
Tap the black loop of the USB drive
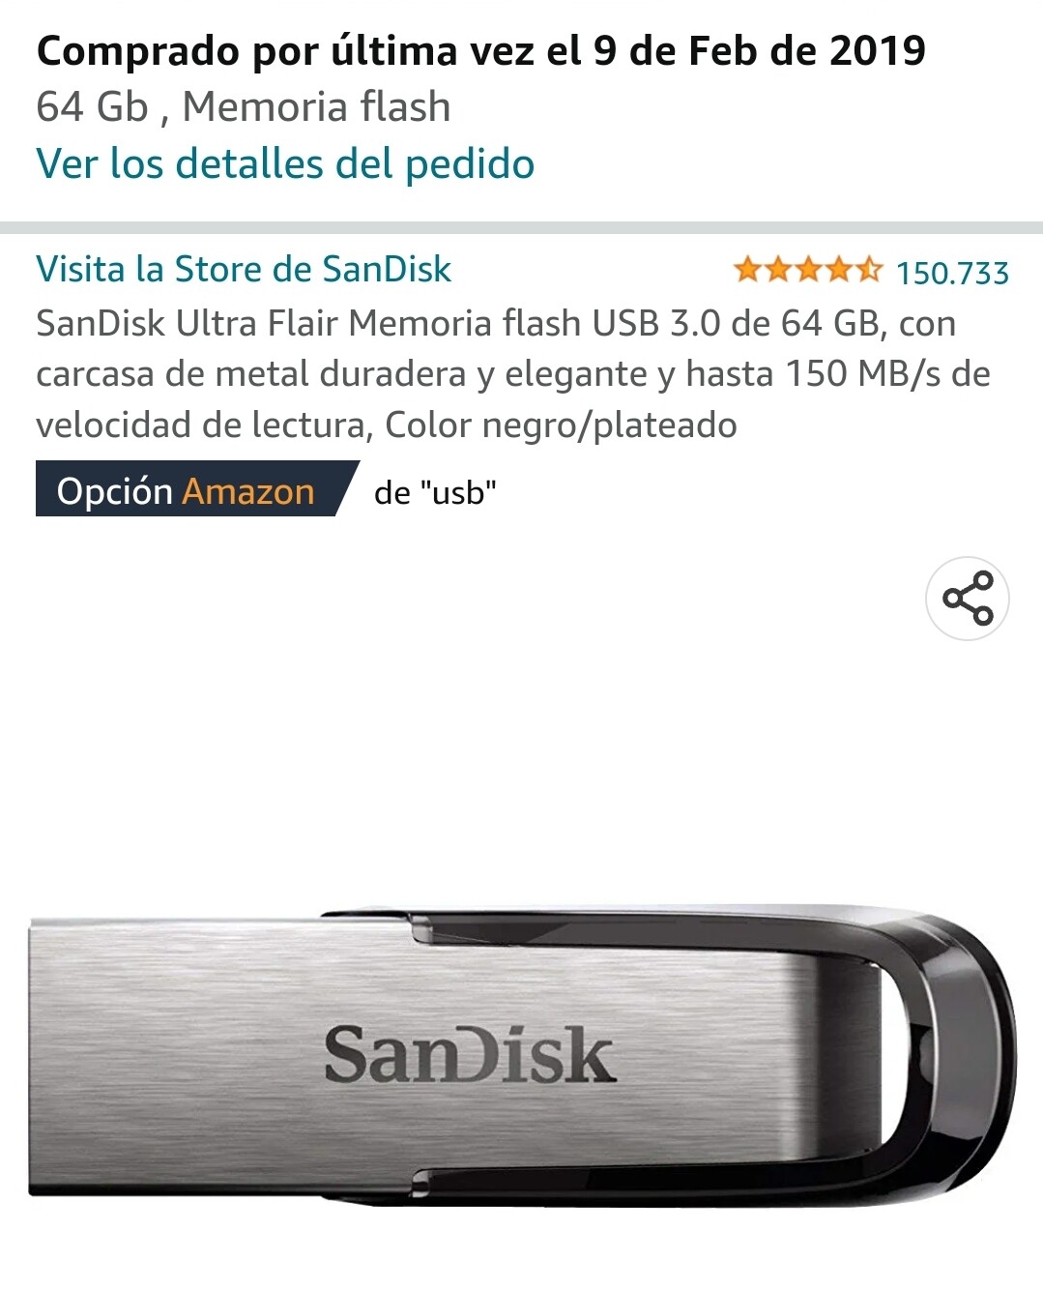(x=957, y=1056)
